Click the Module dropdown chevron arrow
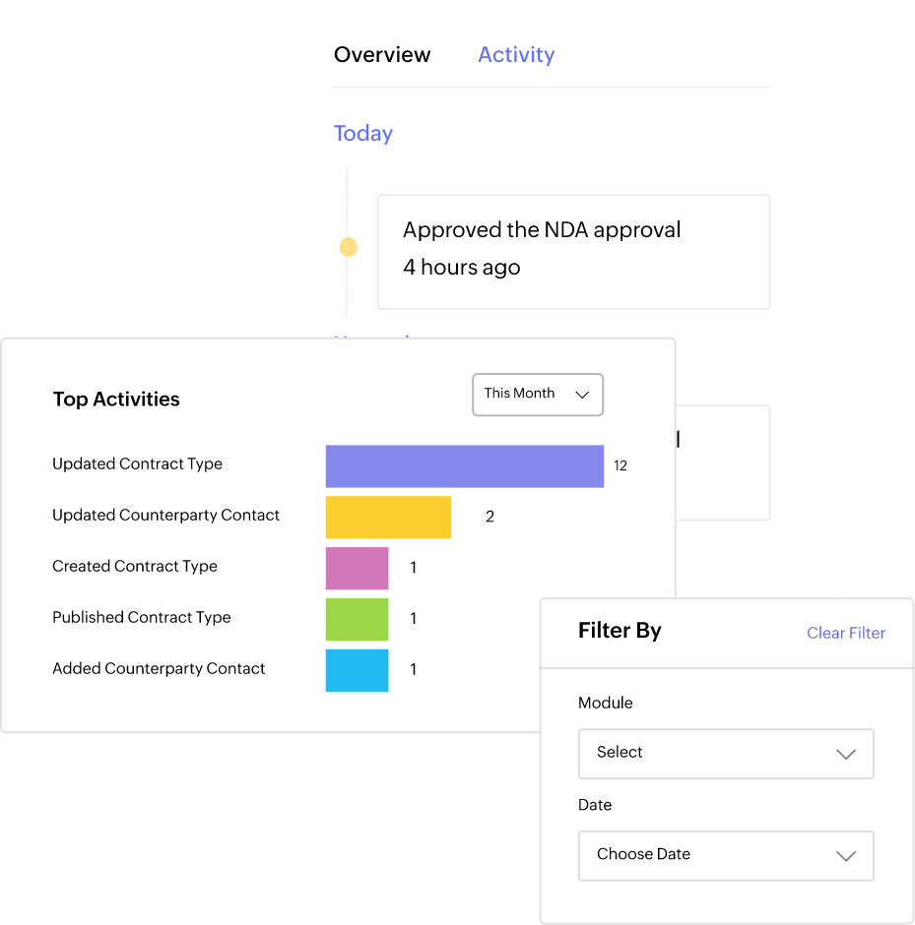This screenshot has height=925, width=915. (845, 755)
